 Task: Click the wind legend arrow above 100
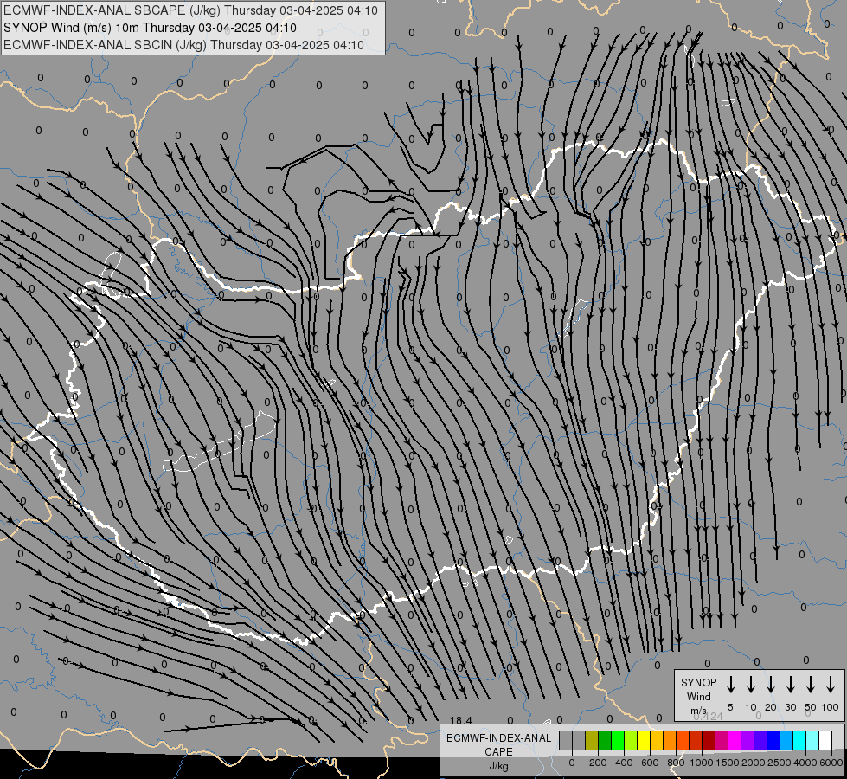(x=831, y=685)
